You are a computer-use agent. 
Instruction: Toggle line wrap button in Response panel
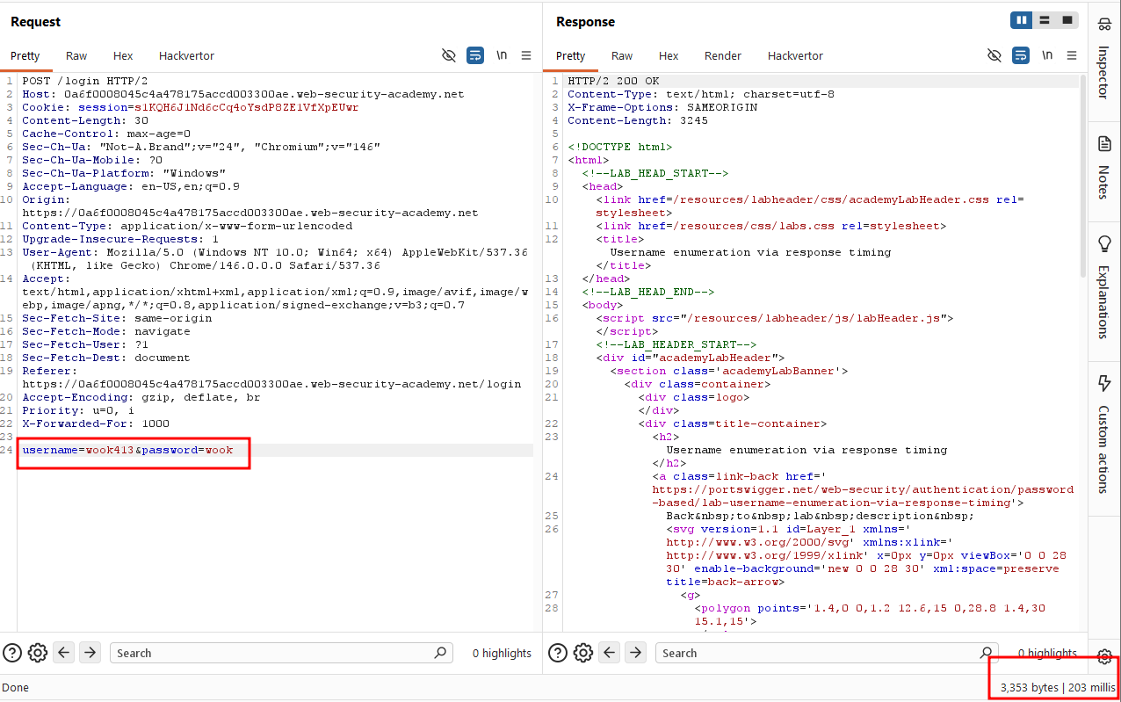point(1021,55)
